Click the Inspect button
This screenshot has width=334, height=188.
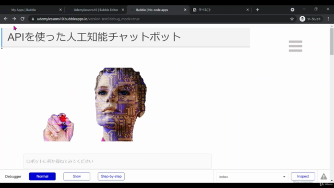point(303,177)
